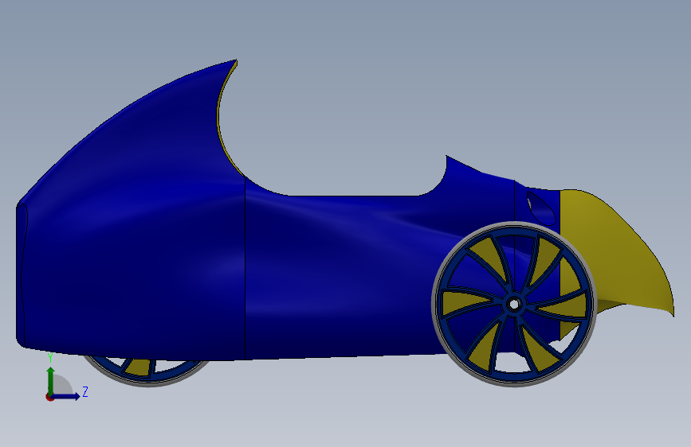Select the partly hidden wheel beneath the tall body
Image resolution: width=691 pixels, height=447 pixels.
[x=147, y=371]
